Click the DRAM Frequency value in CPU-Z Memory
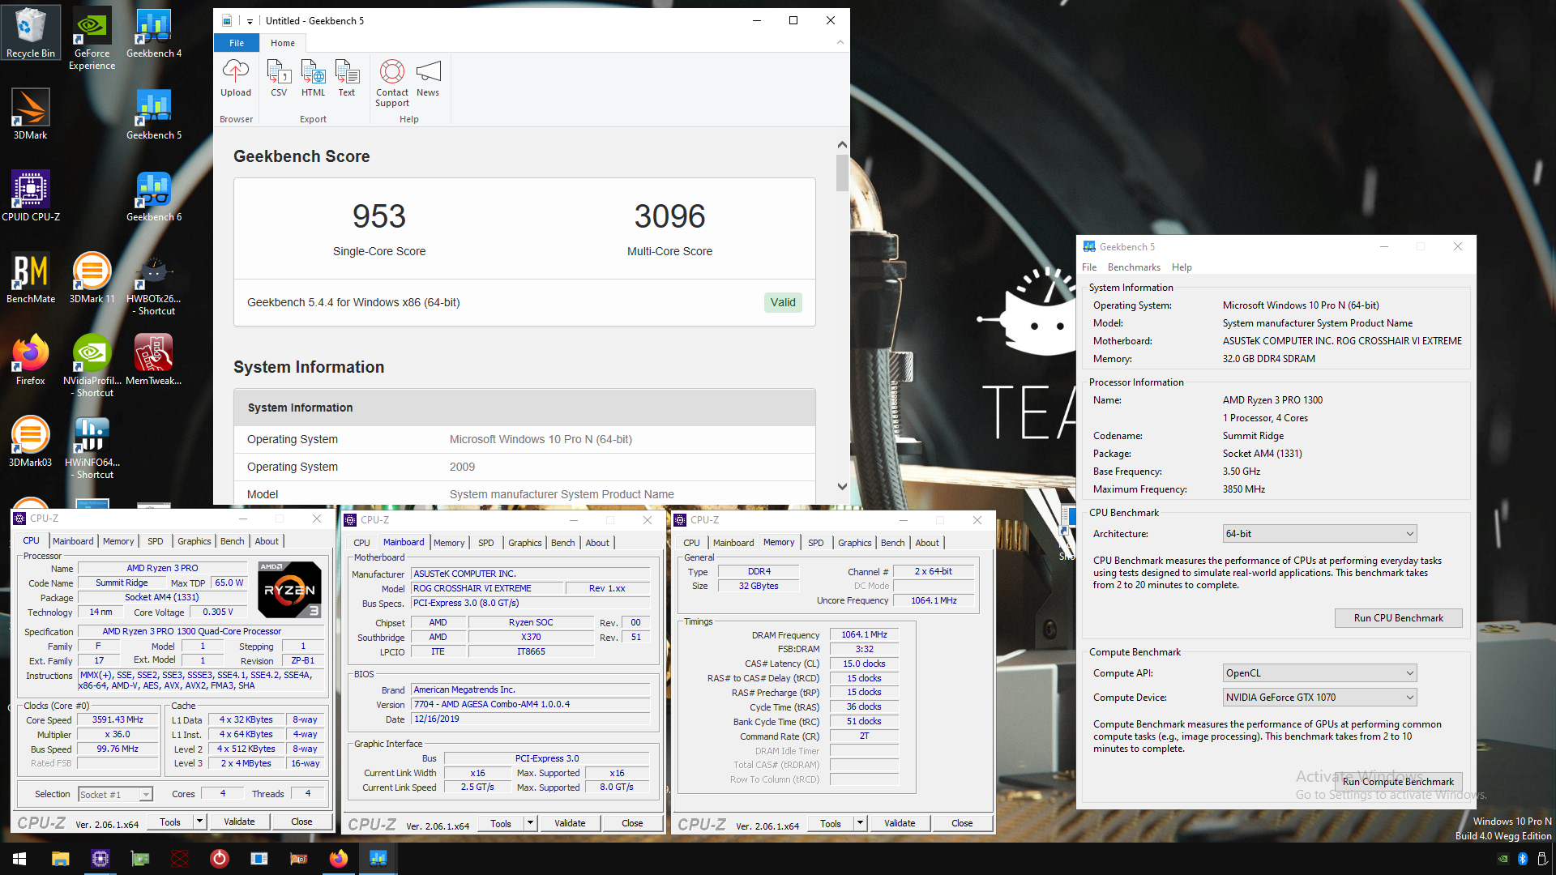This screenshot has height=875, width=1556. coord(864,634)
